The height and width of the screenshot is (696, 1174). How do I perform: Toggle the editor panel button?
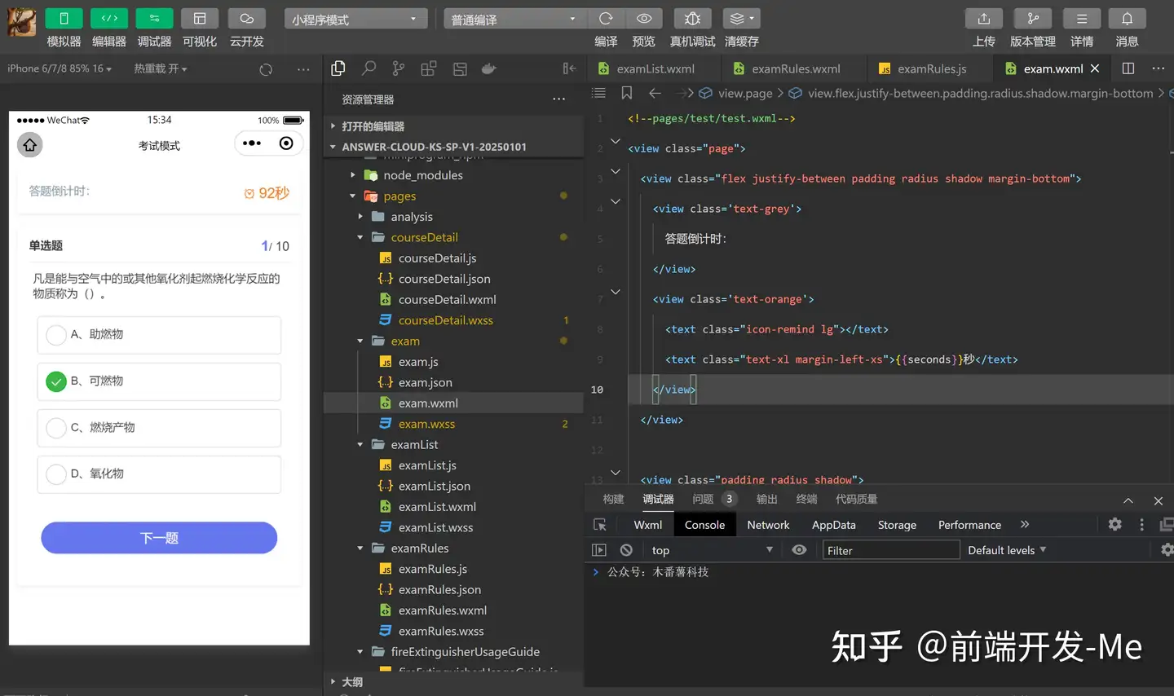point(109,18)
